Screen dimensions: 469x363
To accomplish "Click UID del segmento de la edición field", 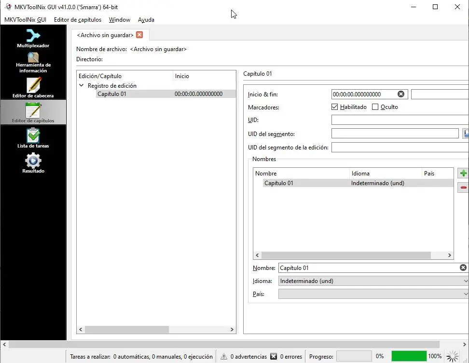I will coord(400,147).
